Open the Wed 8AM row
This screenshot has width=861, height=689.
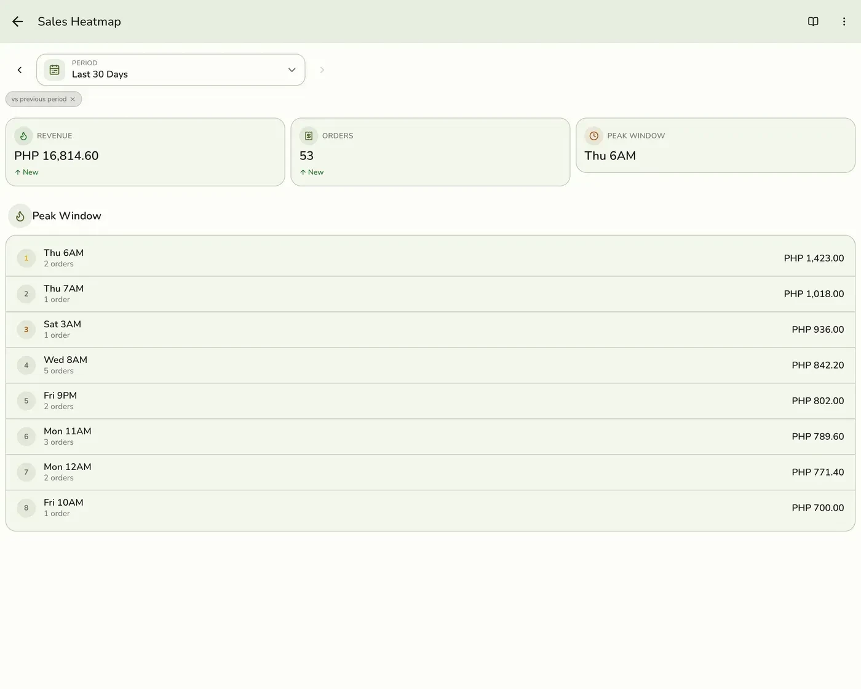(430, 365)
